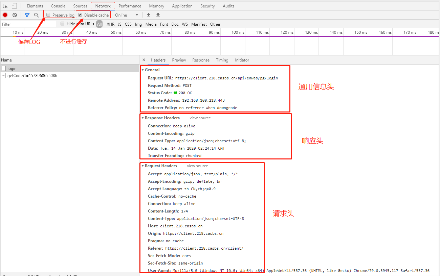Filter requests by Media
Screen dimensions: 440x276
point(151,24)
